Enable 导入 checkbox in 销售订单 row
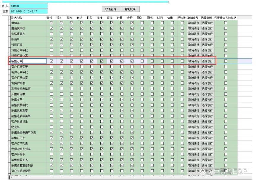Image resolution: width=259 pixels, height=182 pixels. 142,61
